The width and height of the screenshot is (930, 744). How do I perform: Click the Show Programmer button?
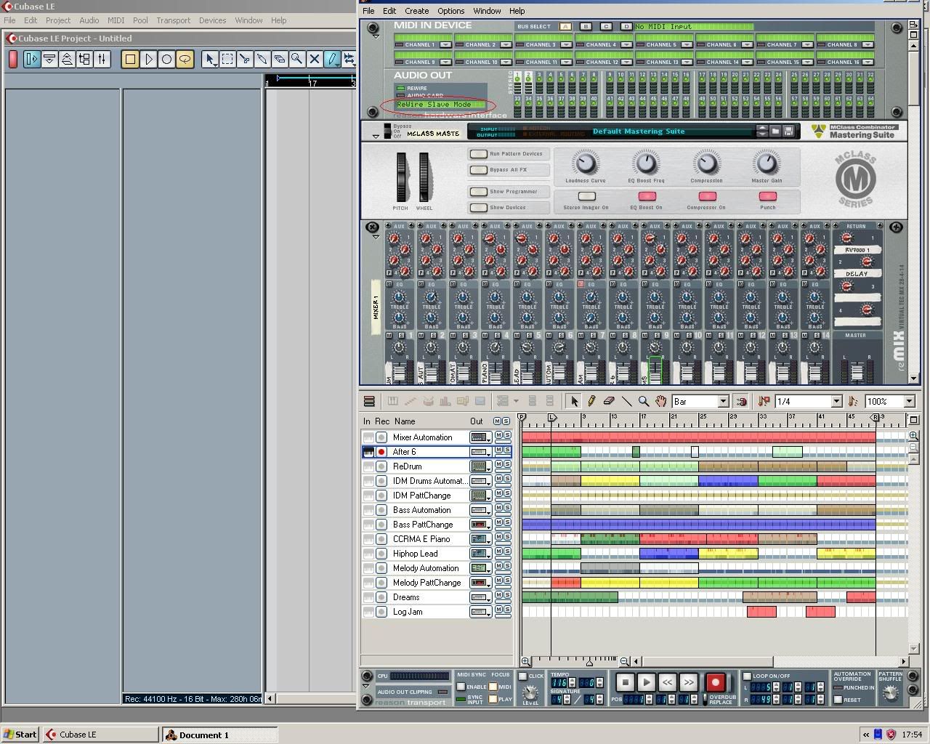point(478,192)
